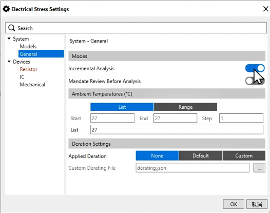
Task: Select the List temperature tab
Action: pyautogui.click(x=122, y=107)
